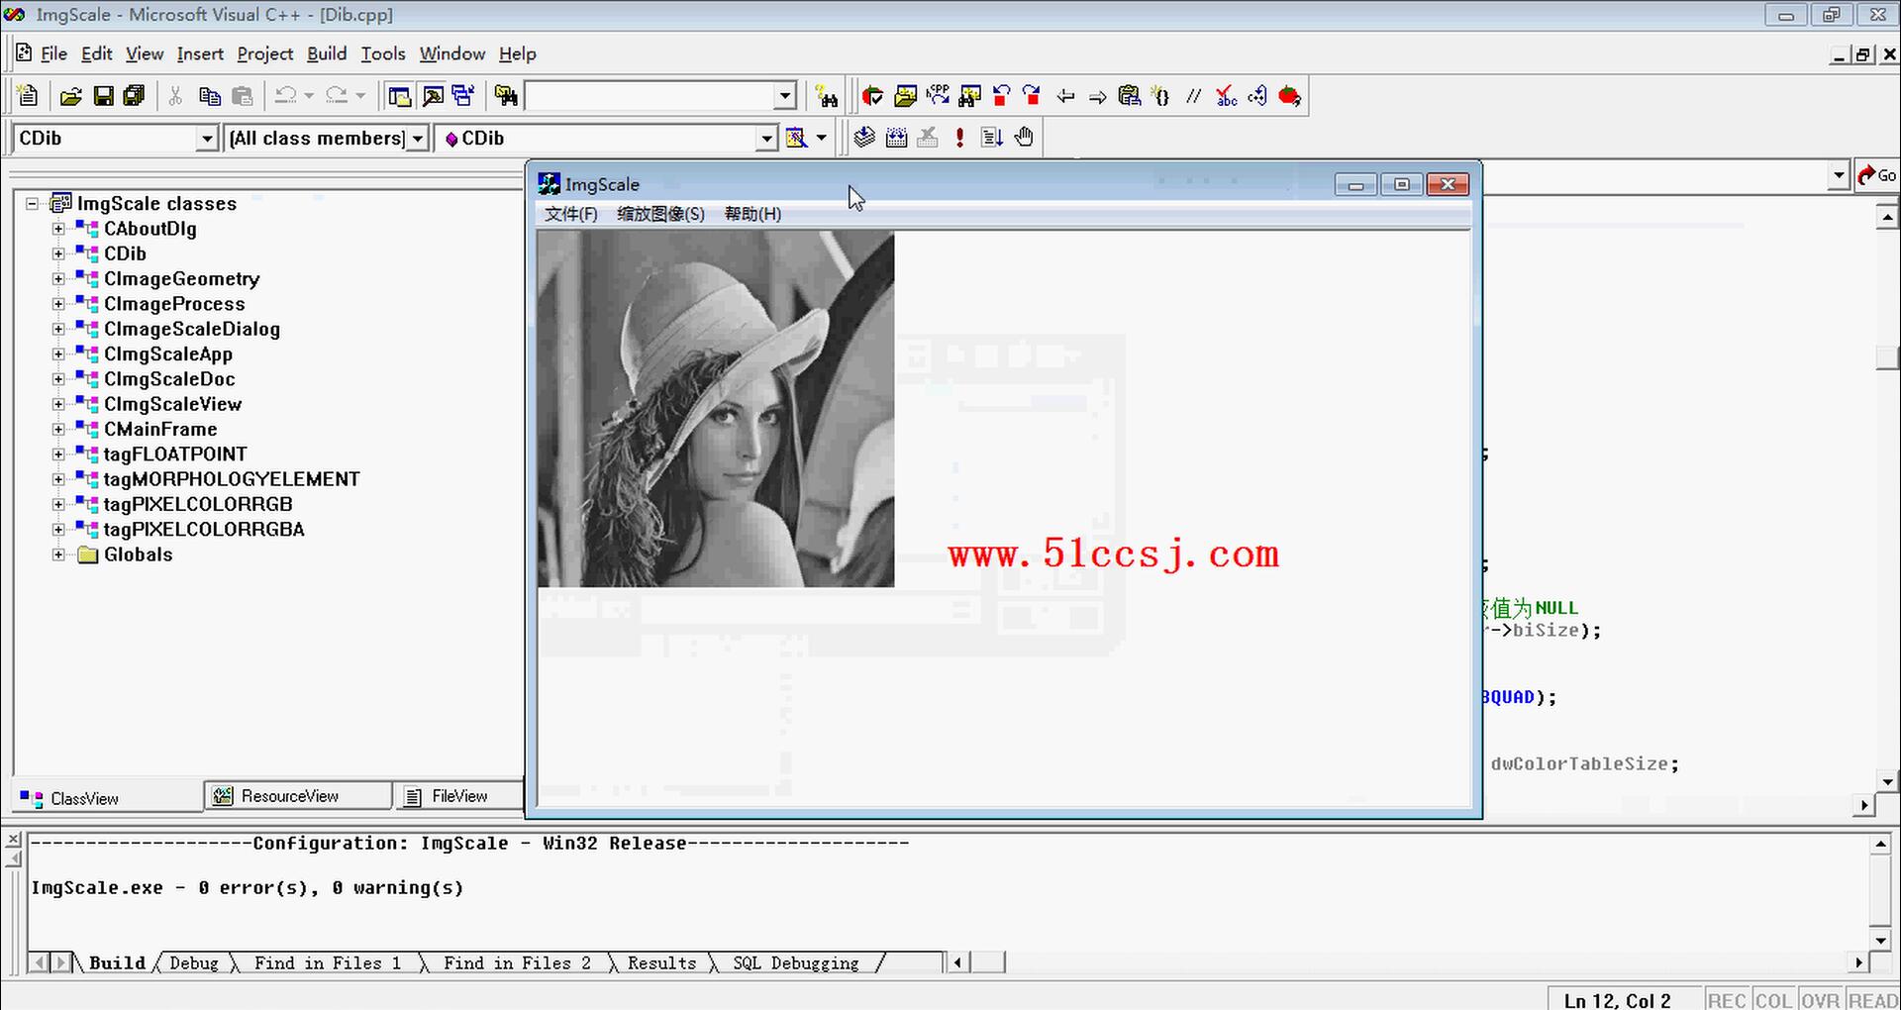Select CImgScaleDoc in class tree

[x=169, y=379]
